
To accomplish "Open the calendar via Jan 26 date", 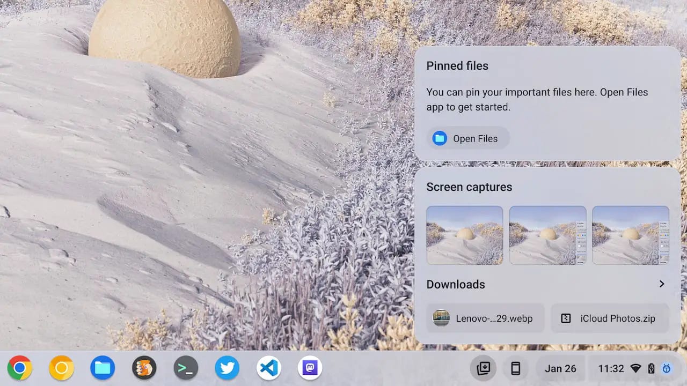I will 560,368.
